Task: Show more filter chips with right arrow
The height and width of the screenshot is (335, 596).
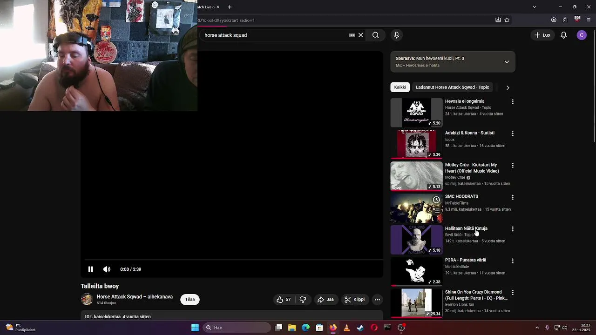Action: point(508,87)
